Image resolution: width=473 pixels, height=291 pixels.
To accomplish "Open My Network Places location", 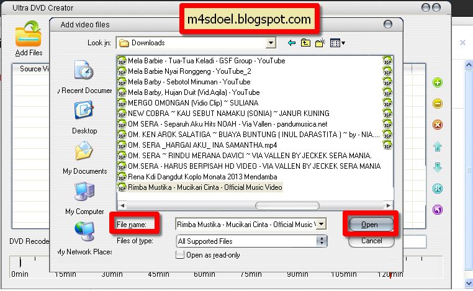I will tap(84, 238).
